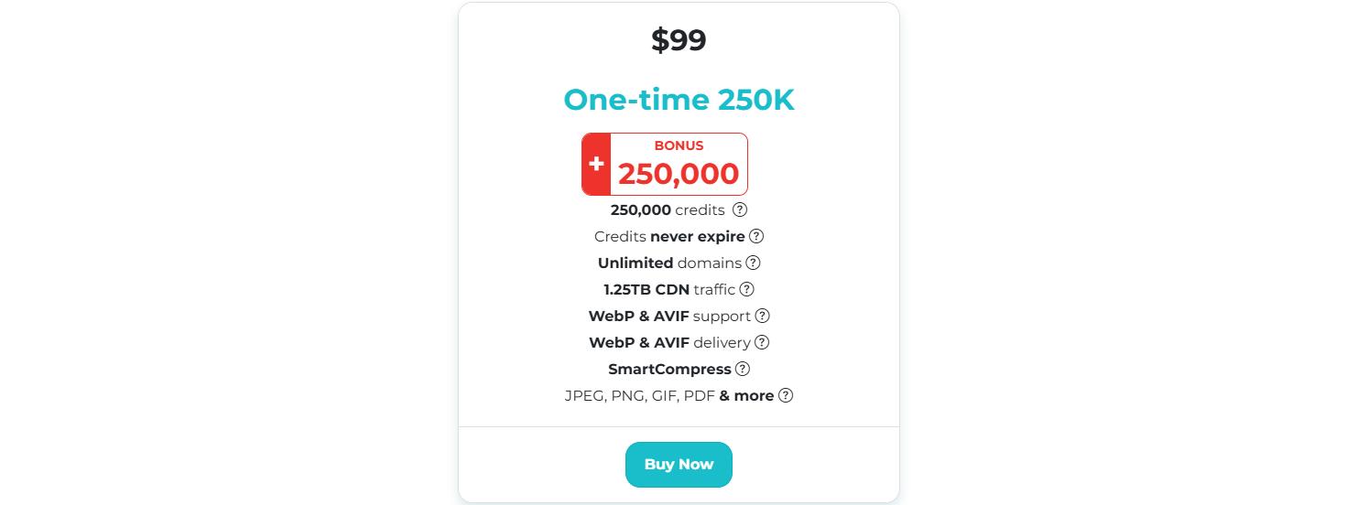The height and width of the screenshot is (505, 1358).
Task: Click the help icon beside 250,000 credits
Action: [740, 210]
